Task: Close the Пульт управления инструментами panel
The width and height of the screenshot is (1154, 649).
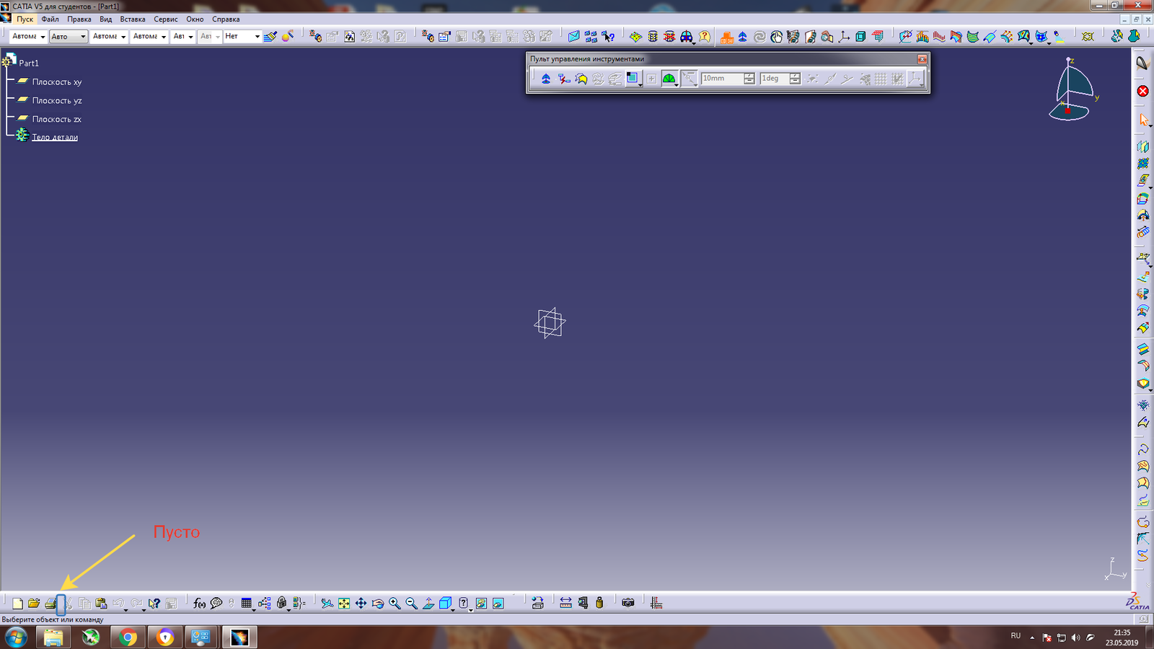Action: (922, 59)
